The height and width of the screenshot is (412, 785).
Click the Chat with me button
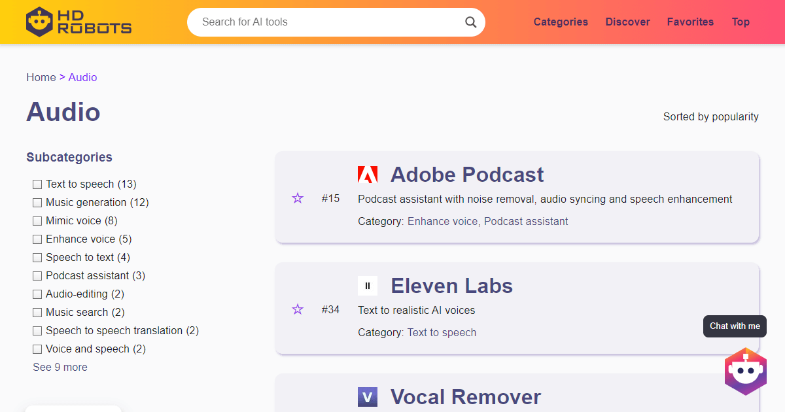pos(735,326)
